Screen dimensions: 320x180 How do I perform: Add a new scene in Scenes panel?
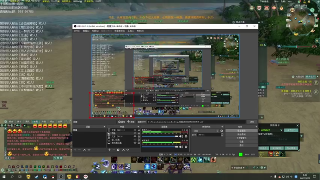(x=75, y=150)
